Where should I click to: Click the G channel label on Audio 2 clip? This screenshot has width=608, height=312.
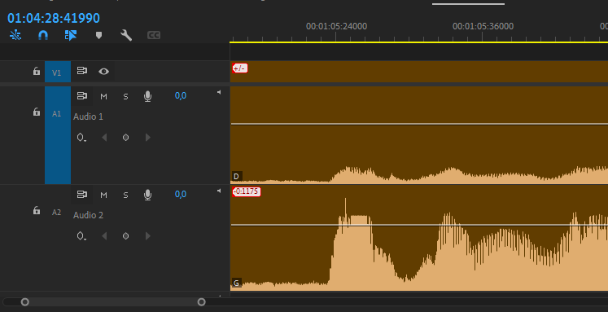coord(236,283)
